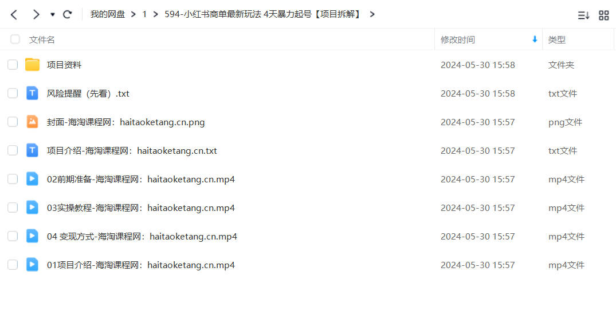Viewport: 616px width, 331px height.
Task: Open the 项目资料 folder name
Action: (x=64, y=65)
